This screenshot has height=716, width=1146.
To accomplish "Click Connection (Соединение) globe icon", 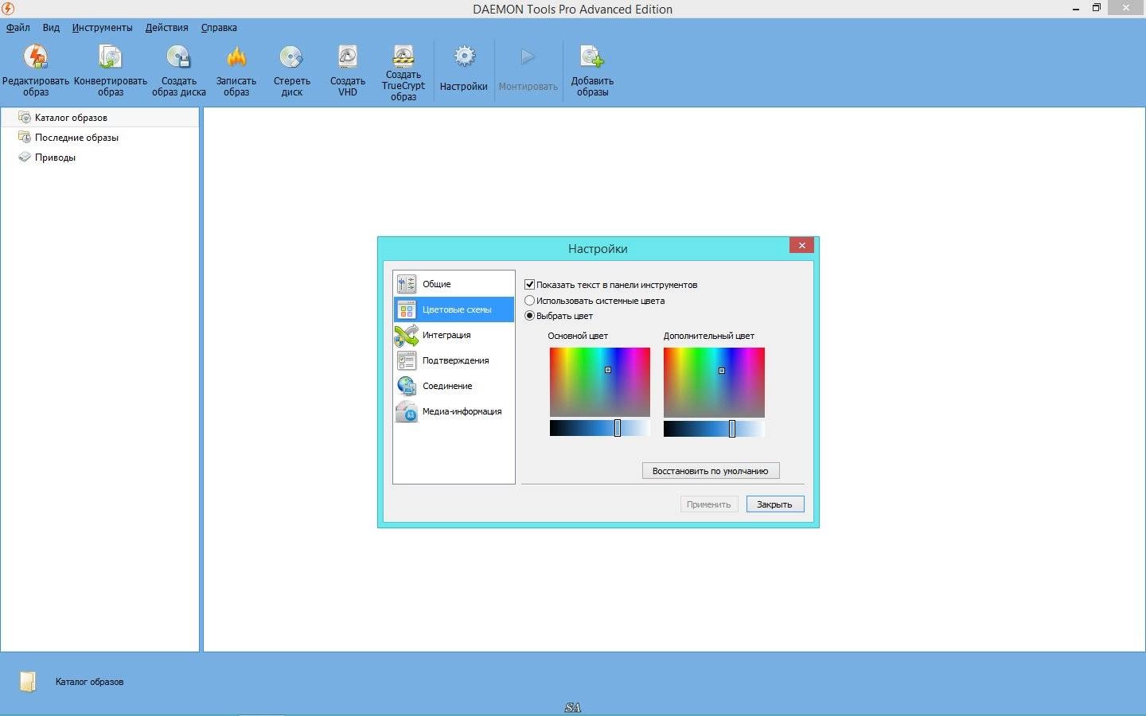I will [407, 386].
